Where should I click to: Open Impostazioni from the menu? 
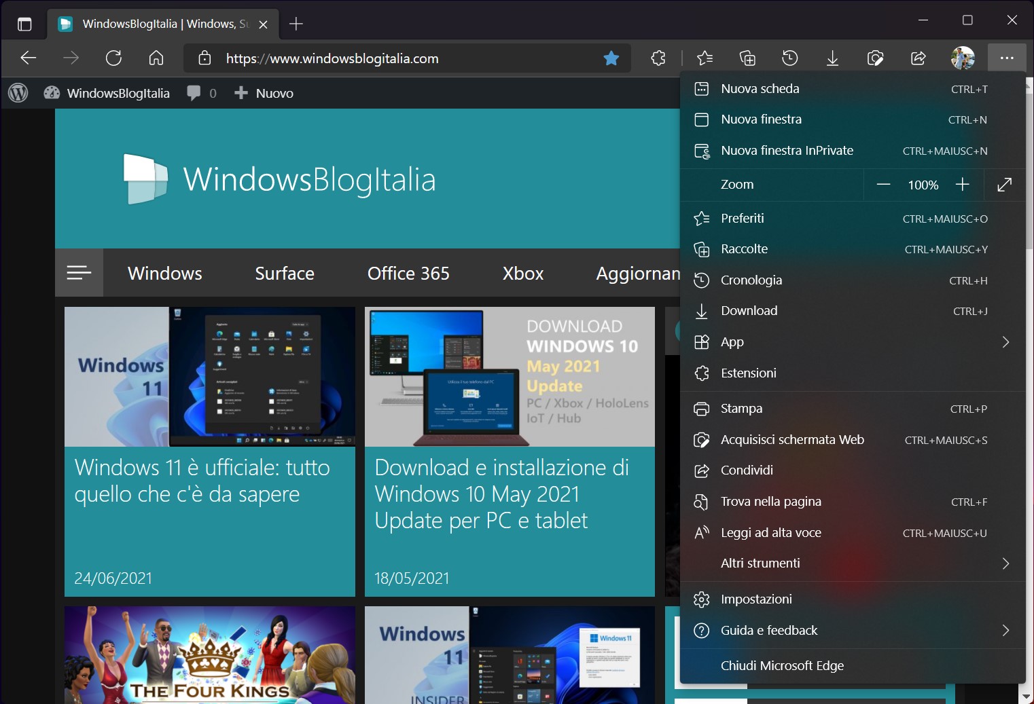[x=853, y=599]
